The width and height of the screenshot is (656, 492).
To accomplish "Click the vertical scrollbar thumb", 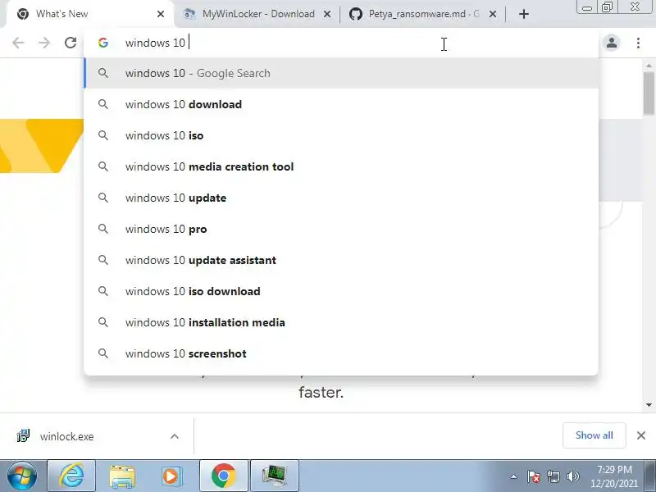I will coord(649,93).
